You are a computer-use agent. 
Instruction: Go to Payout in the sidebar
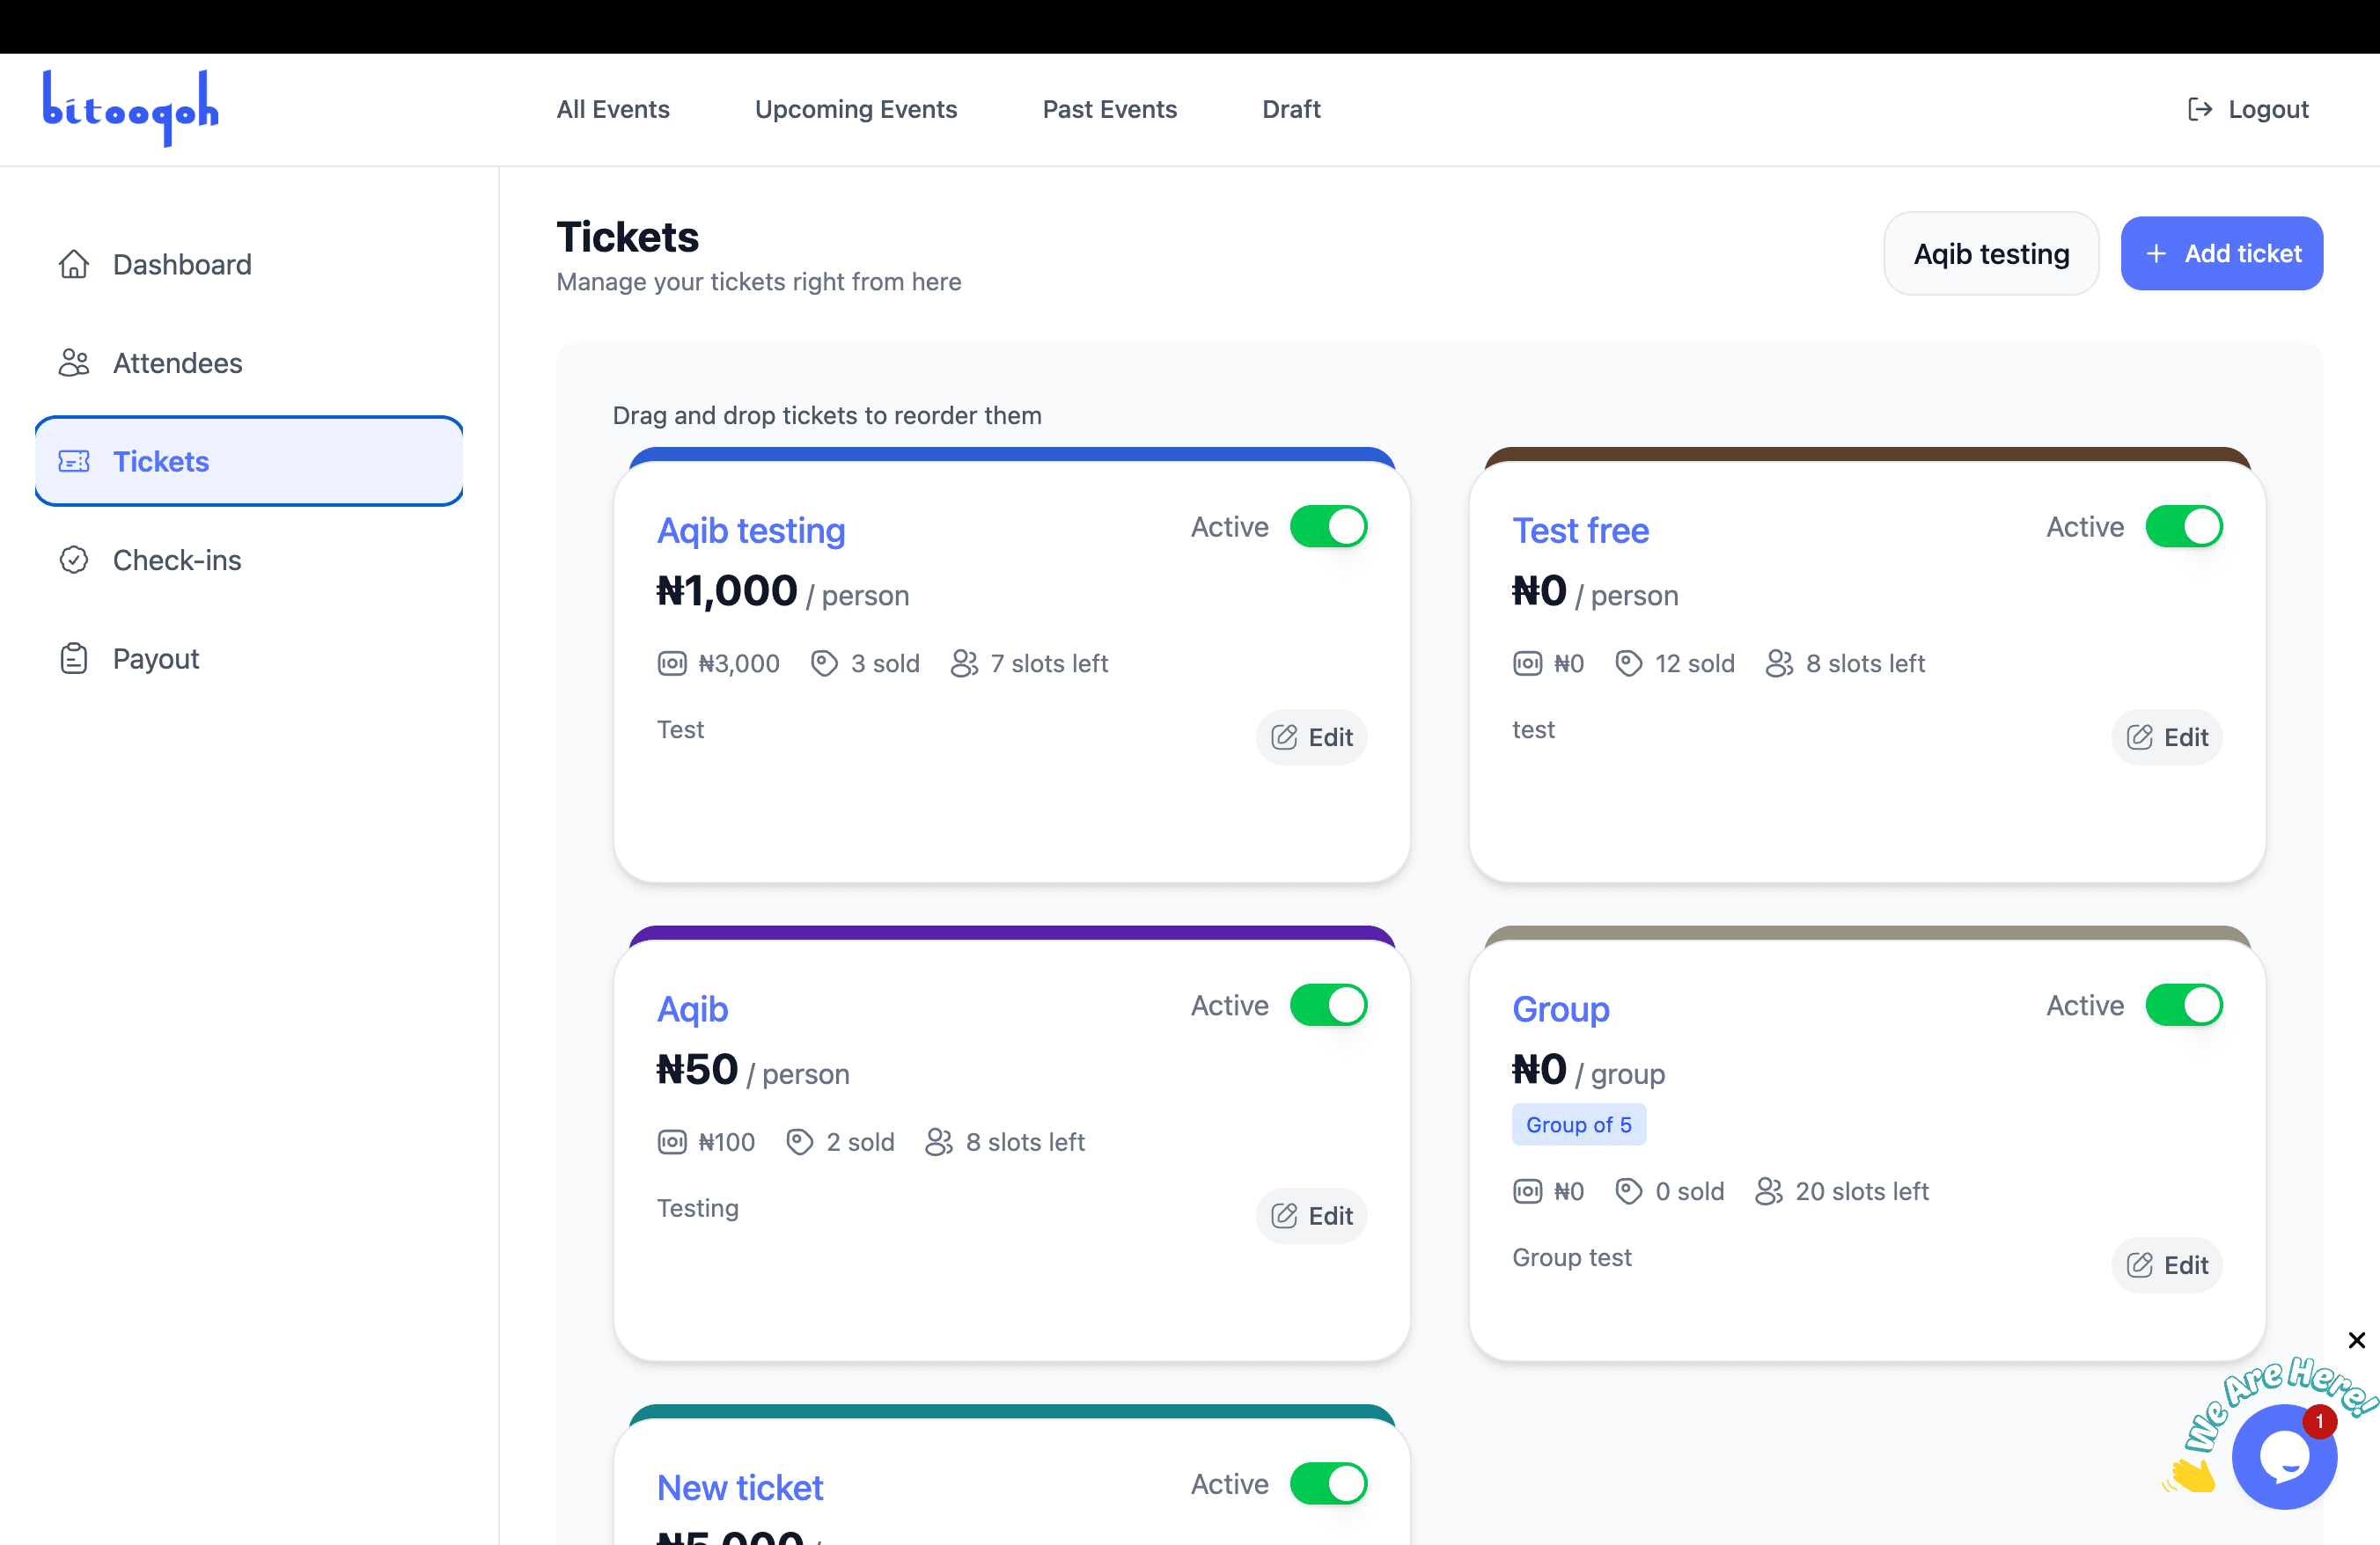(x=249, y=659)
